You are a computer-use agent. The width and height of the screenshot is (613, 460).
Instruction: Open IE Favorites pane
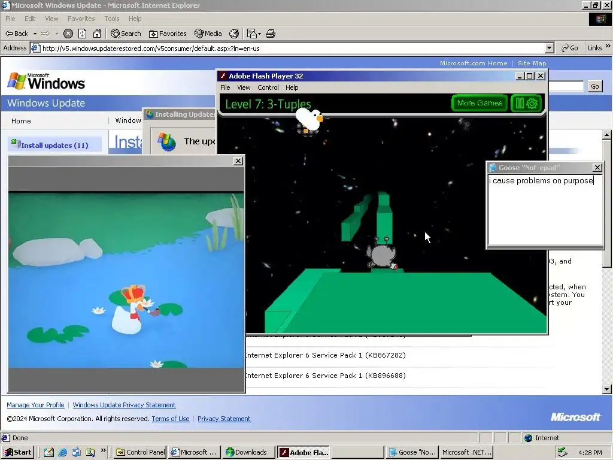pos(168,34)
